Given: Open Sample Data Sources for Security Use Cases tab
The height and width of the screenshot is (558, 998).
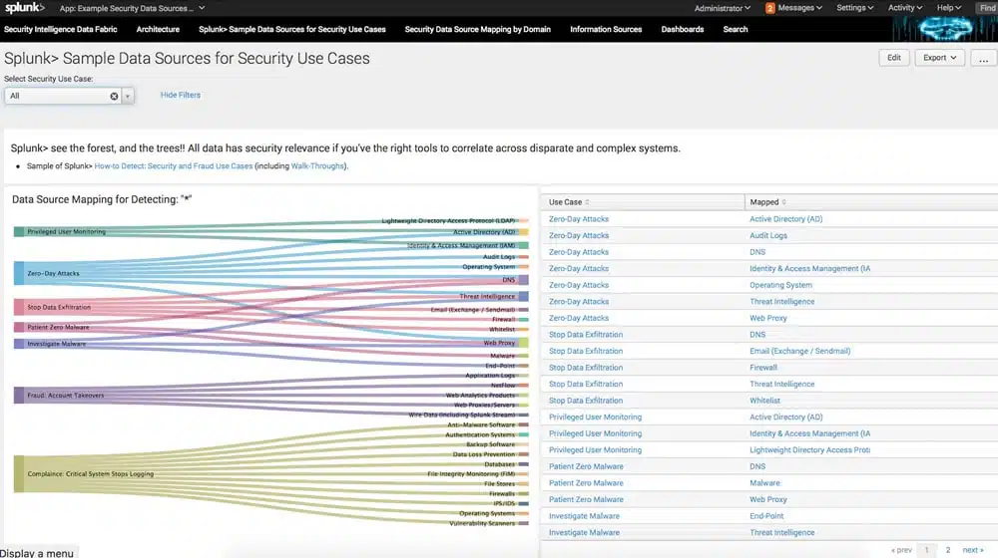Looking at the screenshot, I should click(292, 29).
